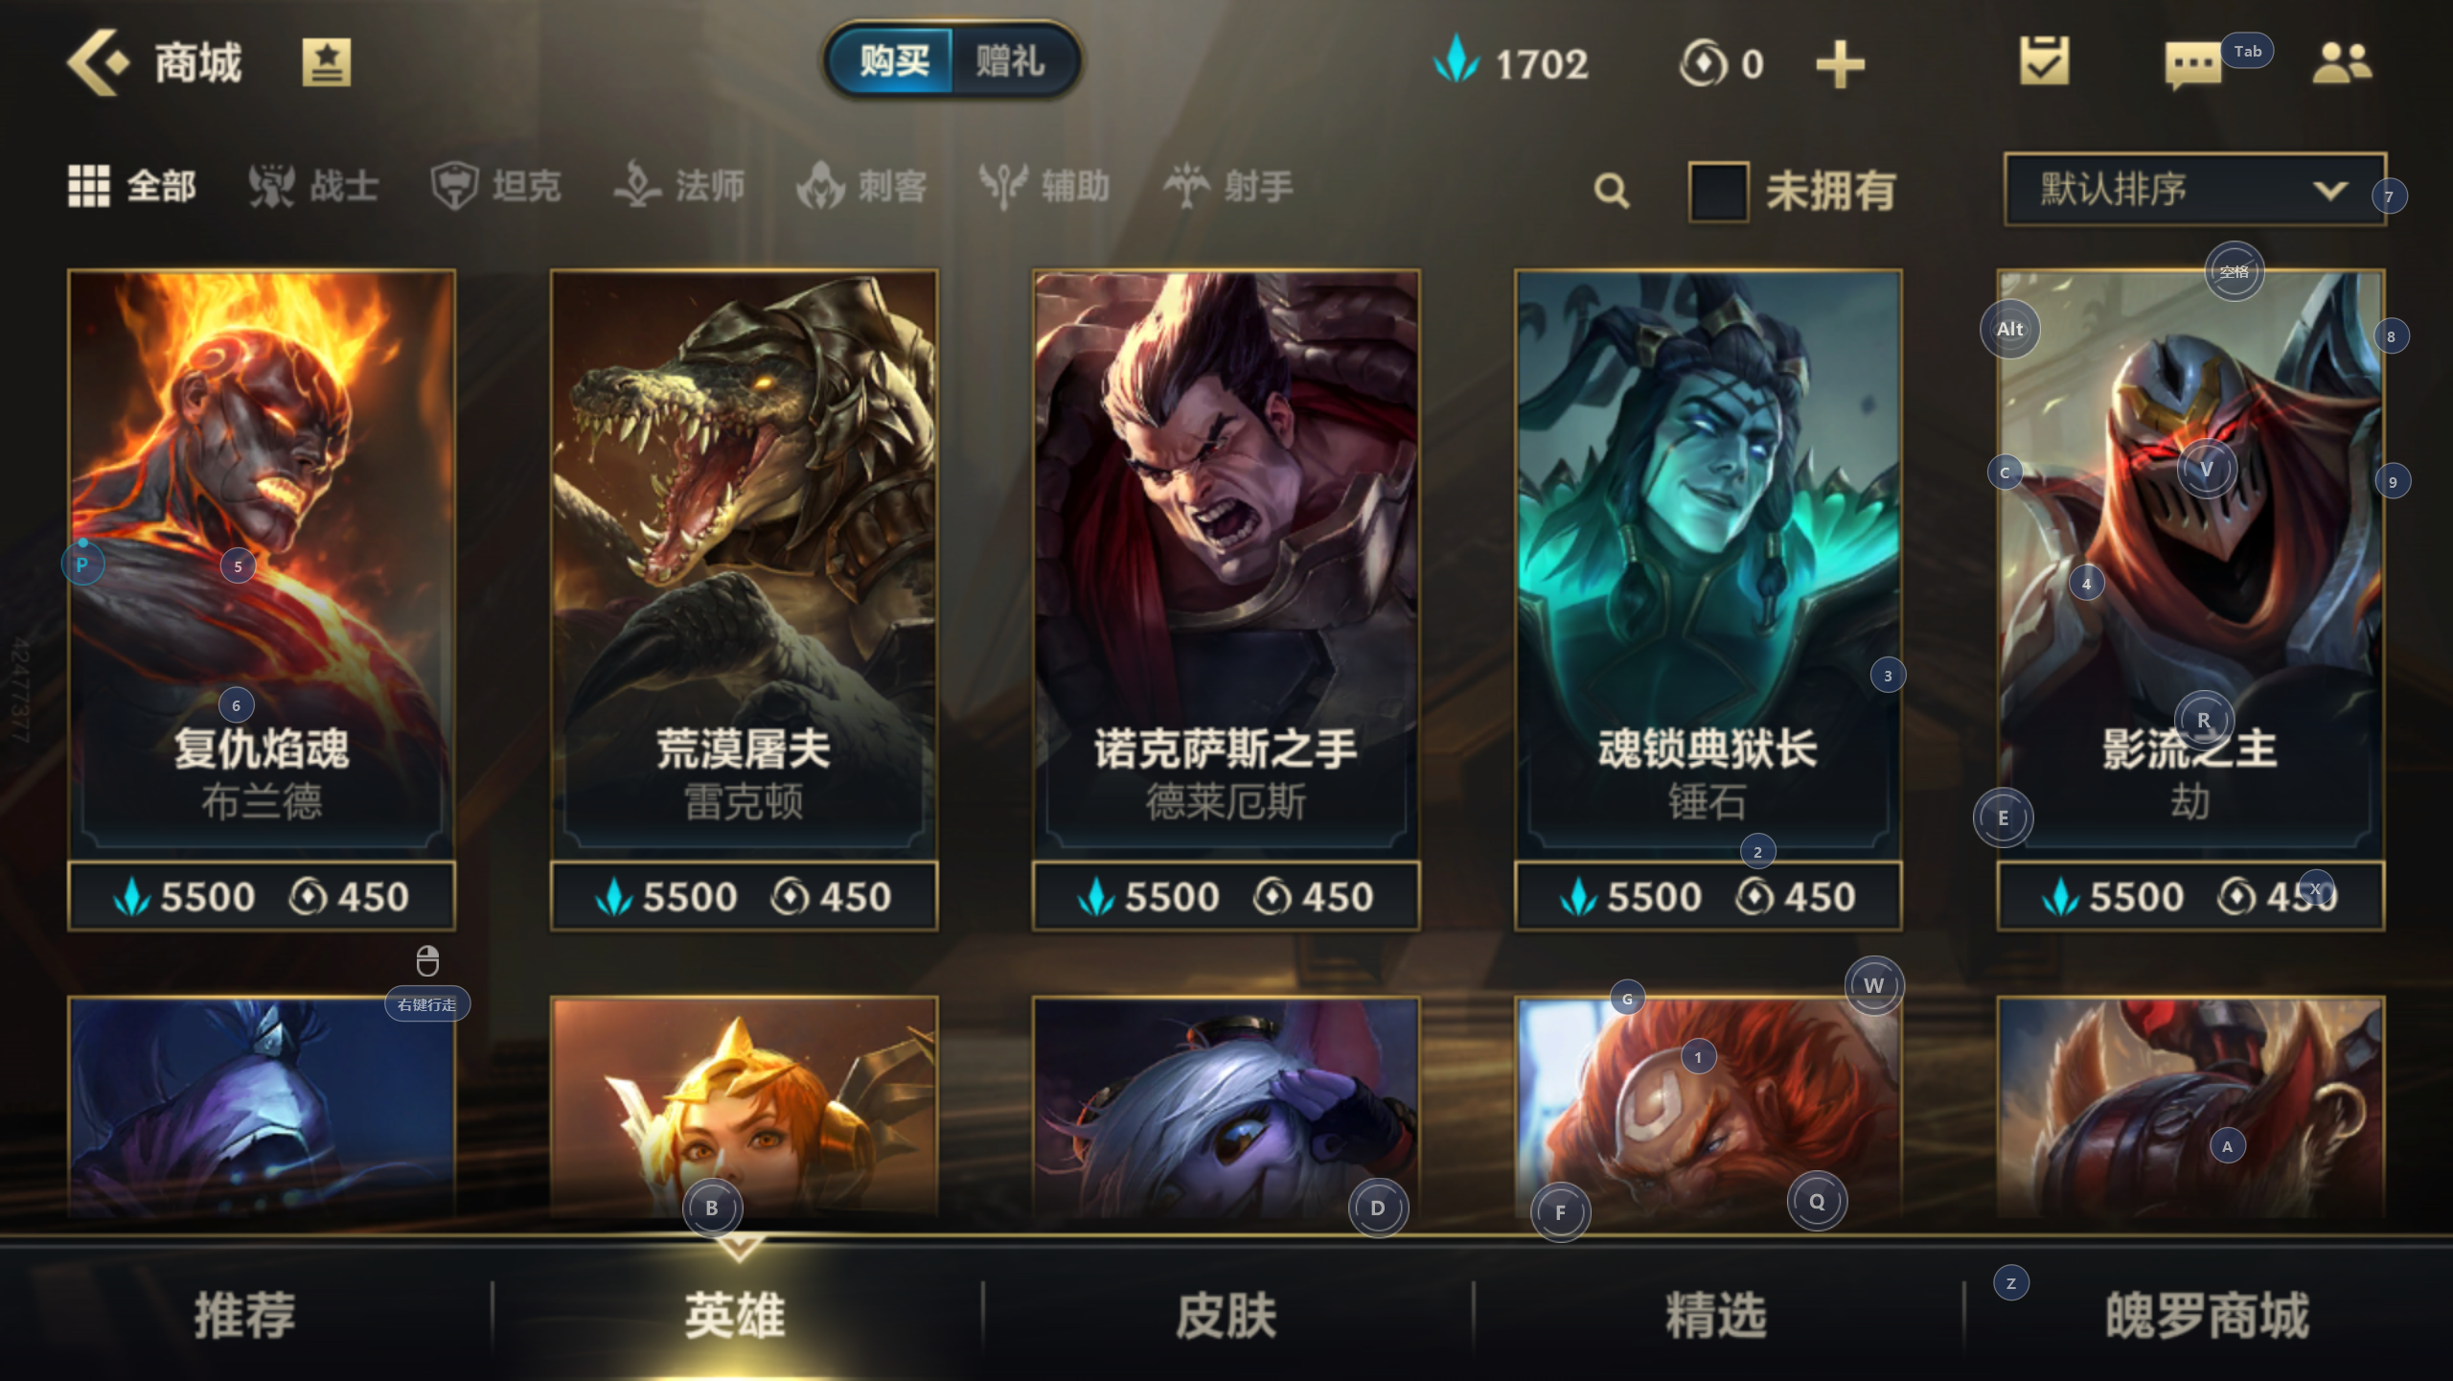
Task: Click the back arrow next to 商城
Action: pos(96,63)
